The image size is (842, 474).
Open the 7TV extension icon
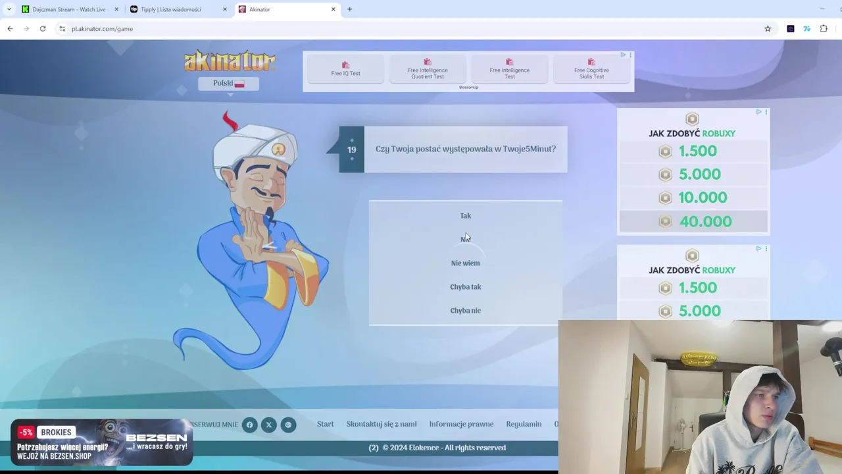pos(806,28)
